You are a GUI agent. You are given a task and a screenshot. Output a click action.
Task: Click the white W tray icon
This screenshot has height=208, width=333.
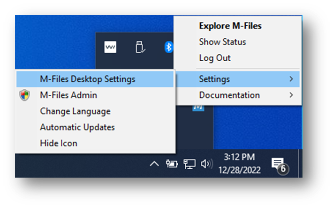tap(110, 47)
